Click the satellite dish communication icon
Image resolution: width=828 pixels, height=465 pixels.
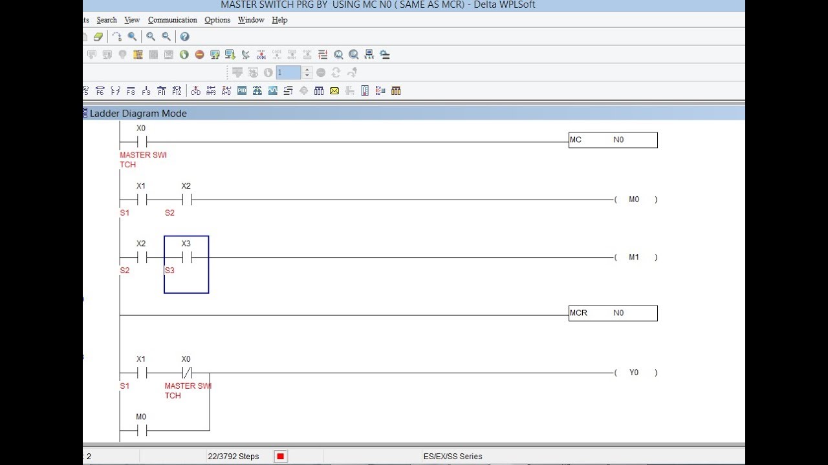pos(246,55)
